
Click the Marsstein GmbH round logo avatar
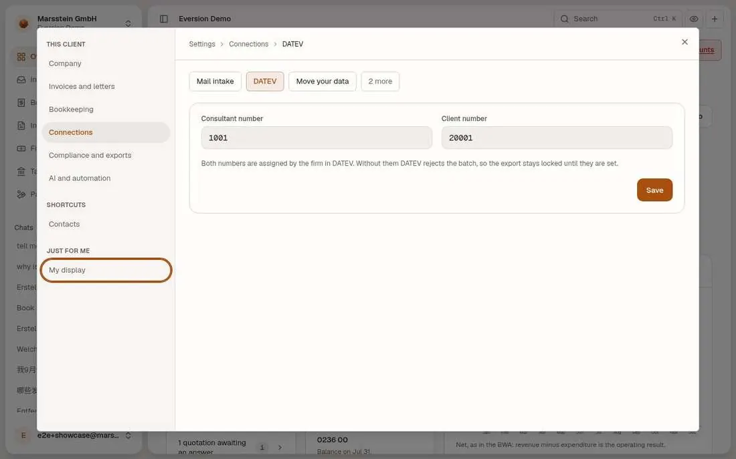(x=23, y=23)
